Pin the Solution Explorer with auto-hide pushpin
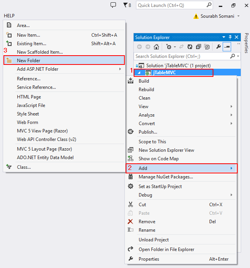The image size is (250, 268). [x=230, y=37]
